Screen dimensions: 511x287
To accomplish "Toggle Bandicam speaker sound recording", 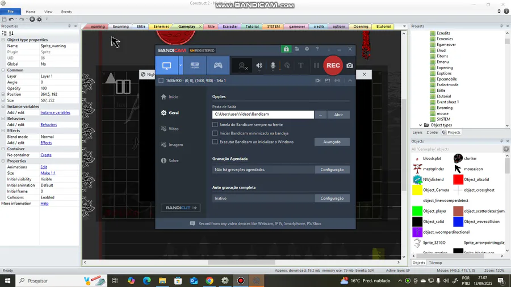I will point(259,66).
